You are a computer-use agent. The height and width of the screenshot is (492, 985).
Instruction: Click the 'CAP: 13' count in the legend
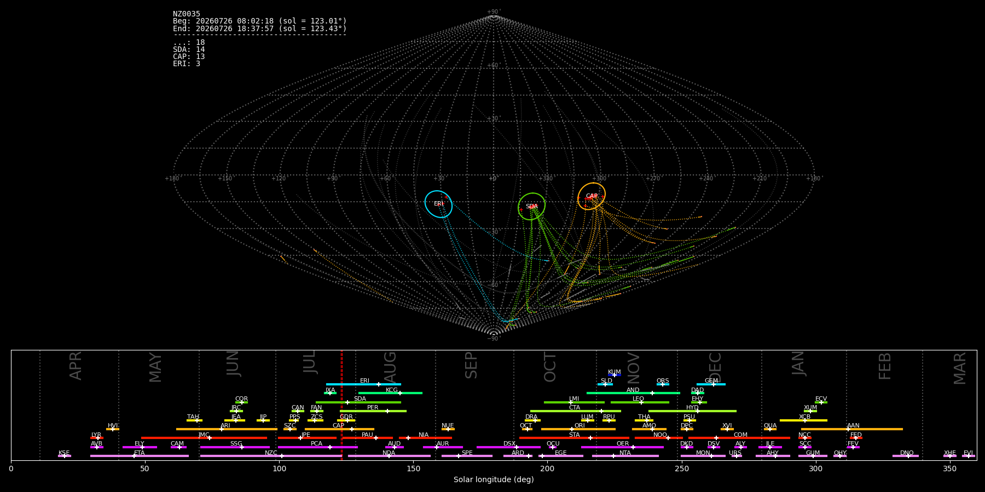189,57
